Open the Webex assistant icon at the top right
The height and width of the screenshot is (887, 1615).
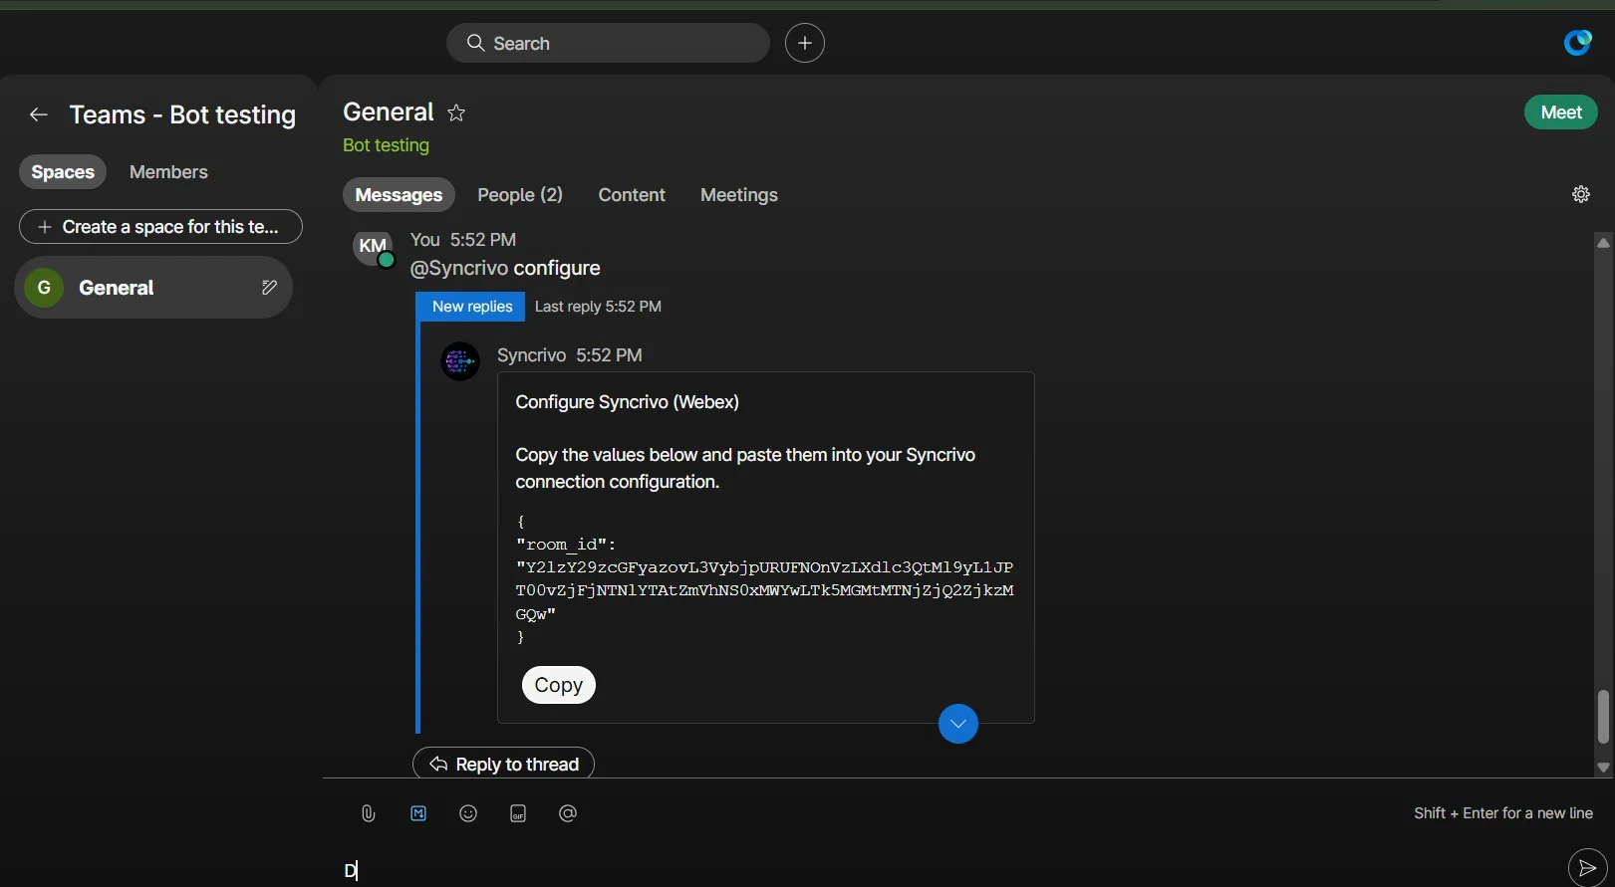[x=1577, y=43]
